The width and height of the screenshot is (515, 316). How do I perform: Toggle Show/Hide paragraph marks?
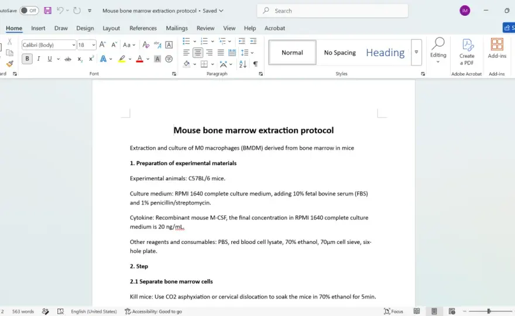coord(255,64)
